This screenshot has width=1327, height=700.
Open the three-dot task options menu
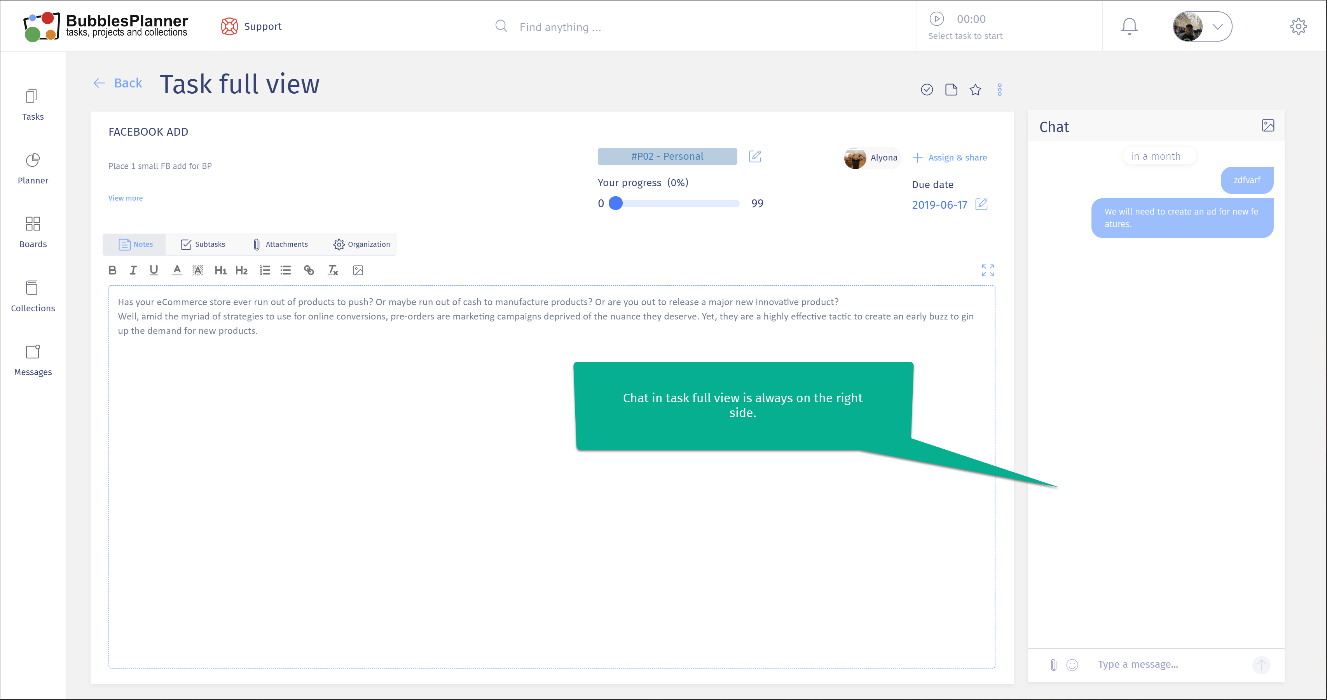pos(999,90)
